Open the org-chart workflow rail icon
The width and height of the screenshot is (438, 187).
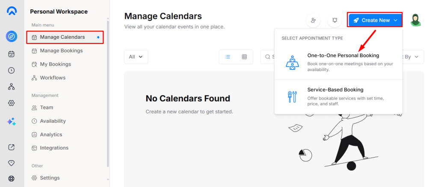(x=12, y=86)
